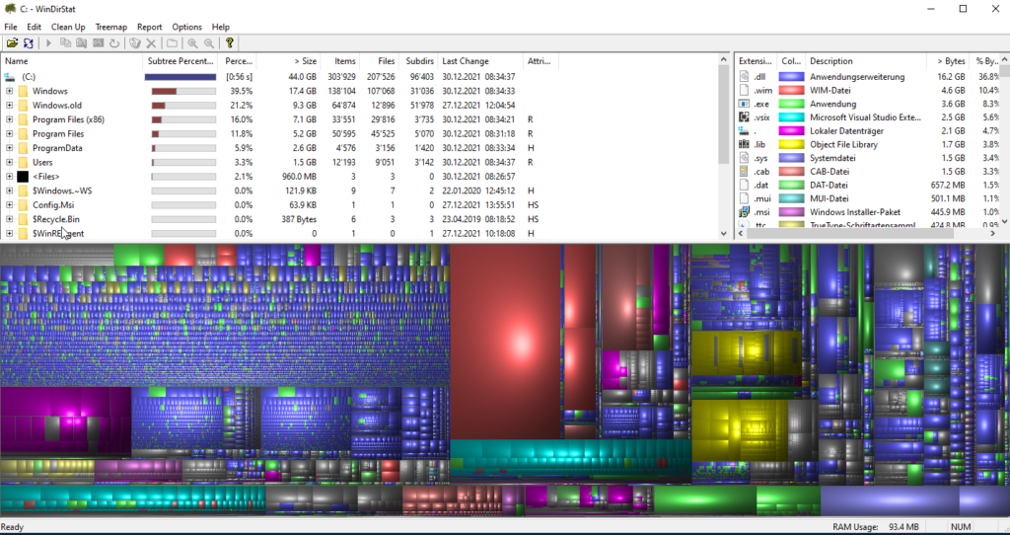This screenshot has height=535, width=1010.
Task: Click the 17.4 GB size cell
Action: click(x=302, y=91)
